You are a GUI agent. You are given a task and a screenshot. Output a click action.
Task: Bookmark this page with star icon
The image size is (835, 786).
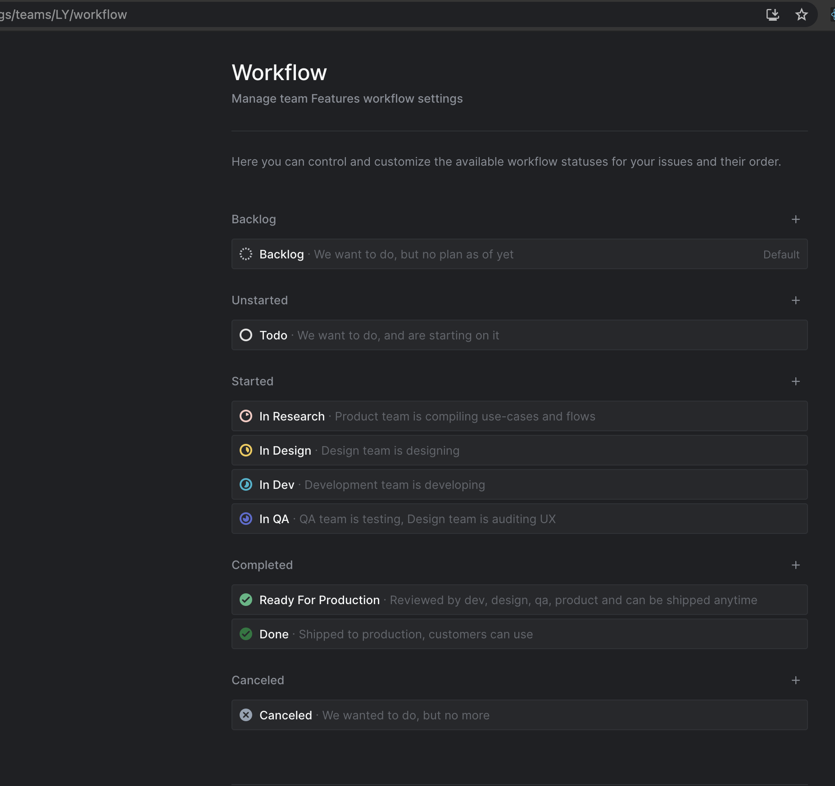tap(801, 15)
